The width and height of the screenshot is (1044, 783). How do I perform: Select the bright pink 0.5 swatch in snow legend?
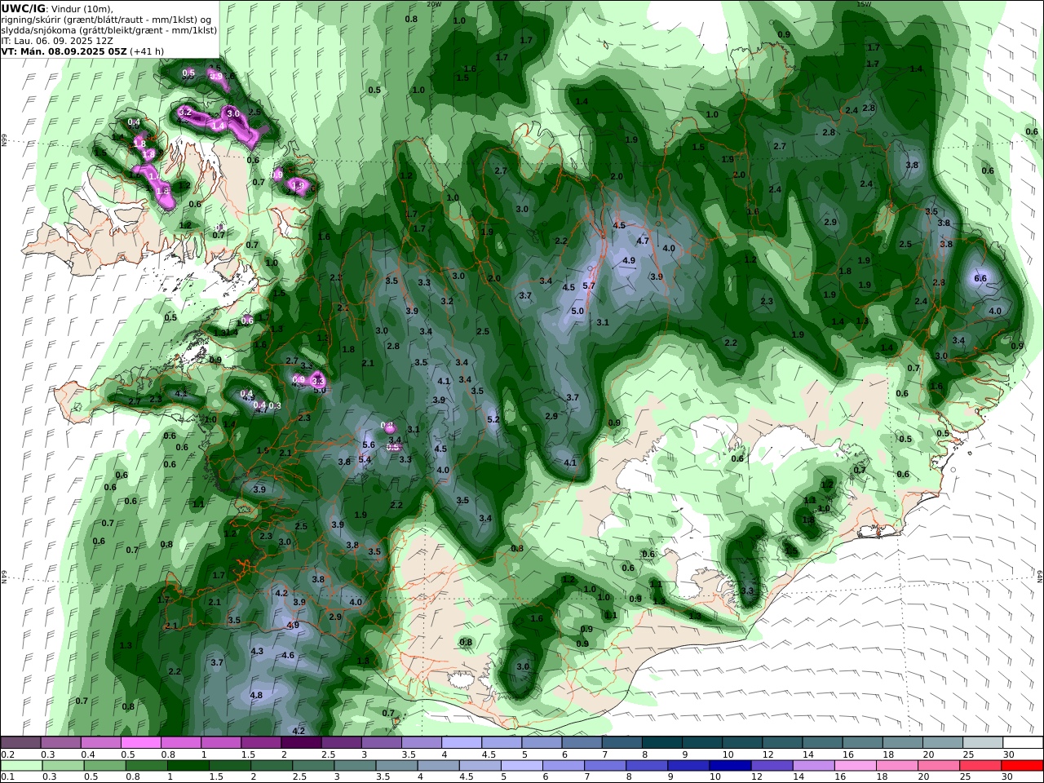click(x=140, y=742)
